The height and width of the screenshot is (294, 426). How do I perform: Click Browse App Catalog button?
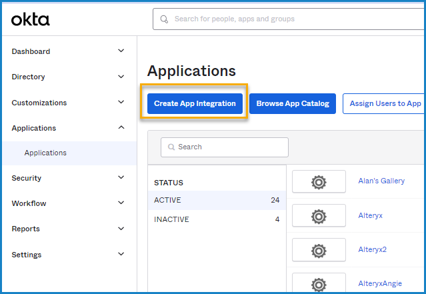click(x=293, y=103)
